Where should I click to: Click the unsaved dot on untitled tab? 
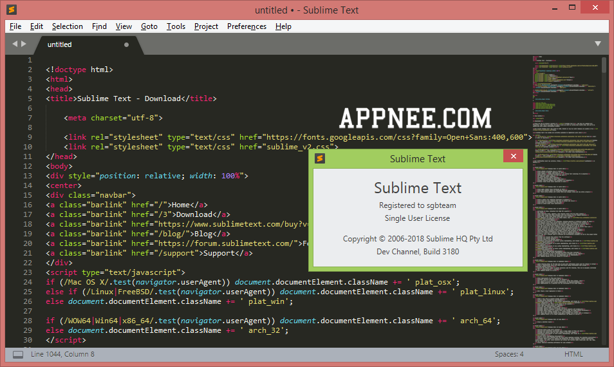[126, 44]
